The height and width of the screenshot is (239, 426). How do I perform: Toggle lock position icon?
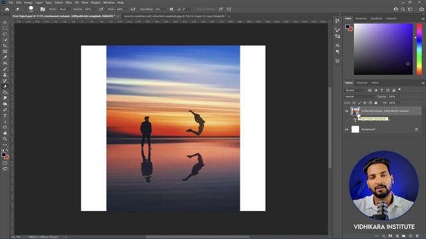(365, 103)
